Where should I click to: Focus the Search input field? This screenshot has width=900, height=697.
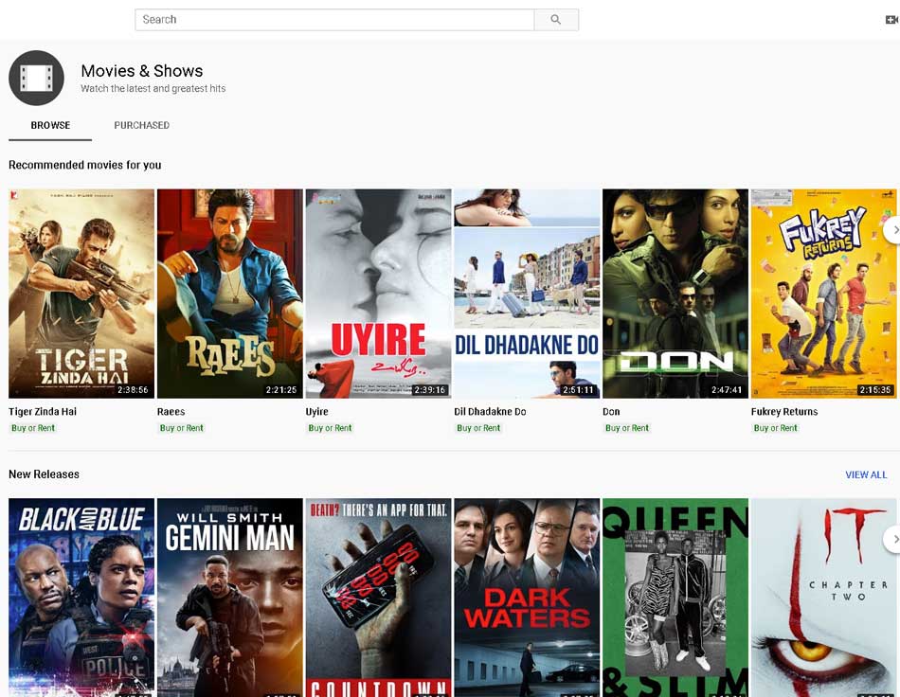coord(334,20)
